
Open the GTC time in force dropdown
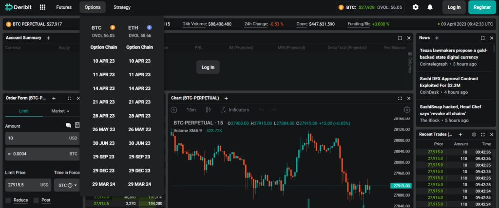pos(67,185)
